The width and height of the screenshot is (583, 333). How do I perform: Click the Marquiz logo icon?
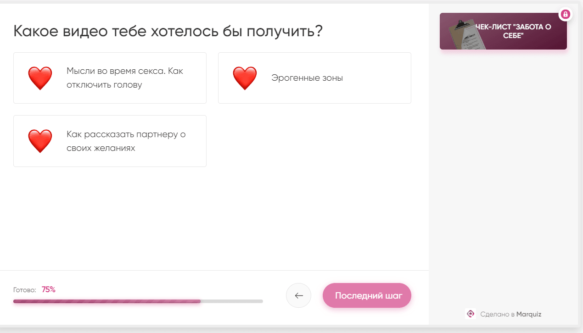pyautogui.click(x=470, y=314)
